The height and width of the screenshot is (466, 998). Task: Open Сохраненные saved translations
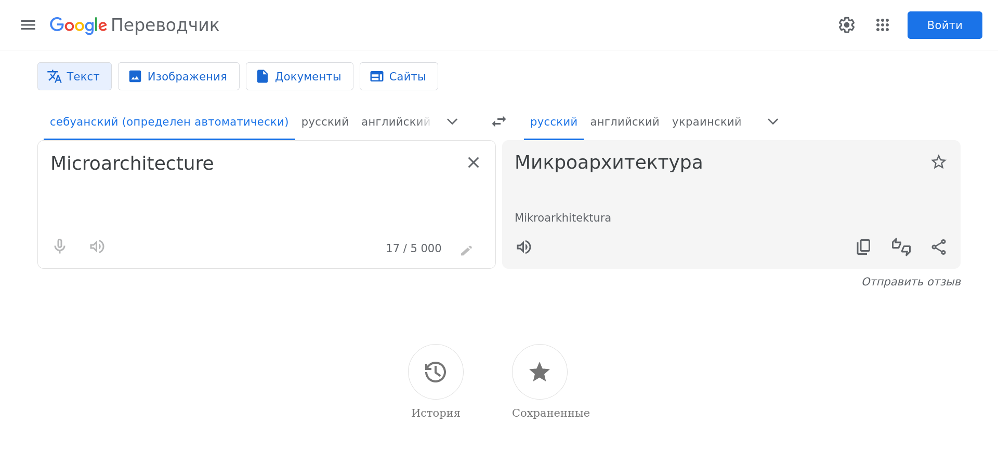pyautogui.click(x=550, y=382)
